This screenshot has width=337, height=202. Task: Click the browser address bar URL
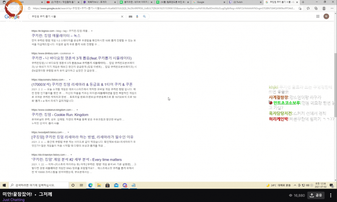click(x=163, y=8)
